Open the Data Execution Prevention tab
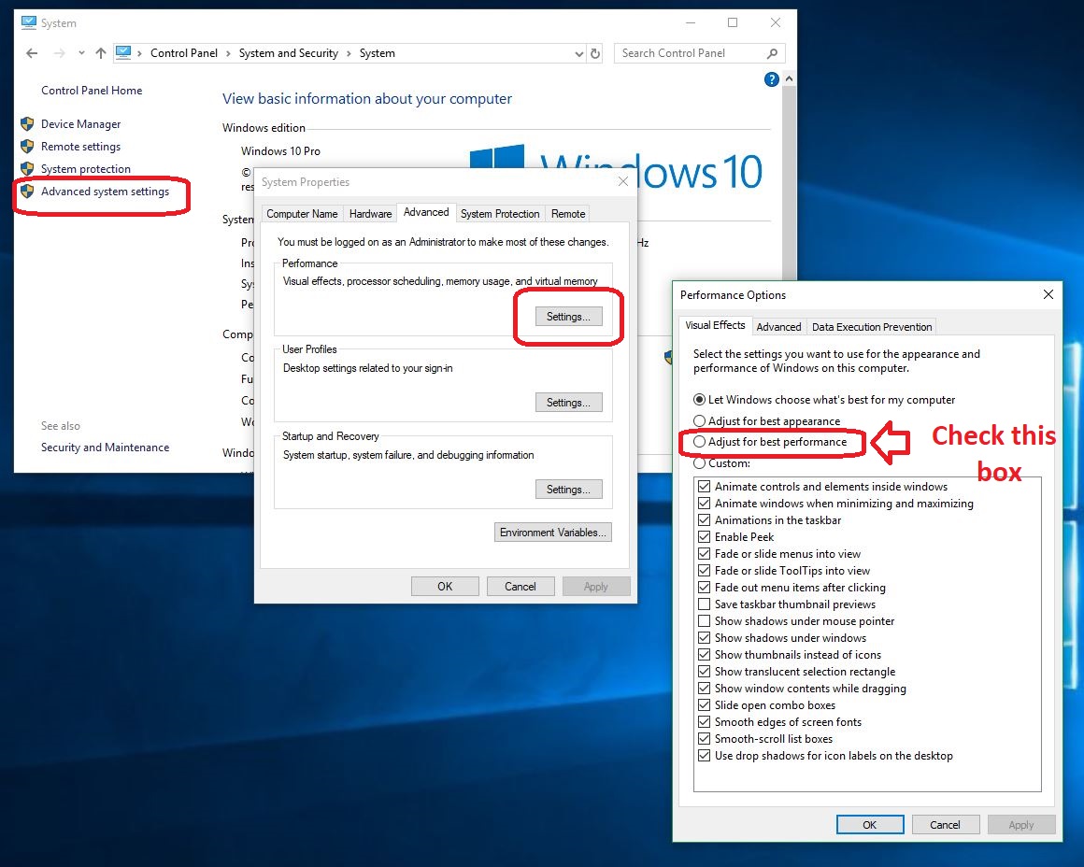Image resolution: width=1084 pixels, height=867 pixels. tap(871, 327)
